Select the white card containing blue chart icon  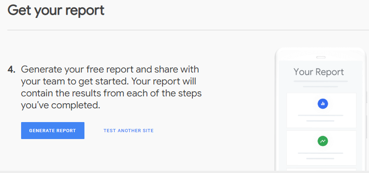321,111
